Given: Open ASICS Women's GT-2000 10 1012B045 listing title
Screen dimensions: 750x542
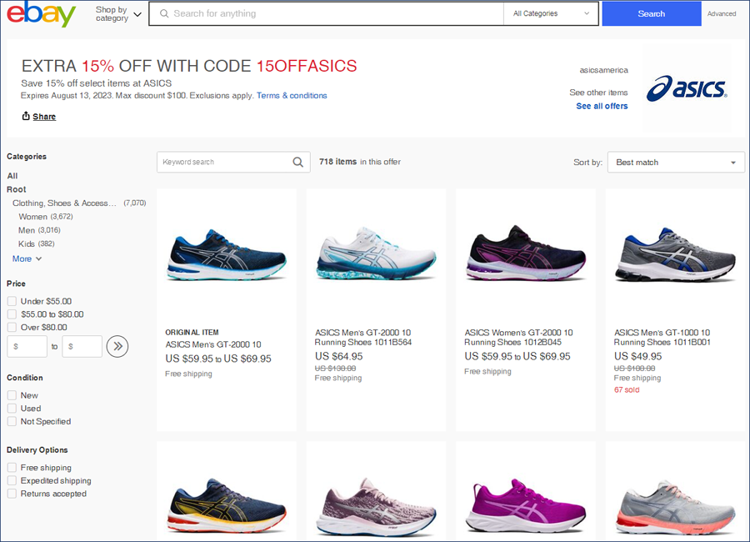Looking at the screenshot, I should pos(518,337).
